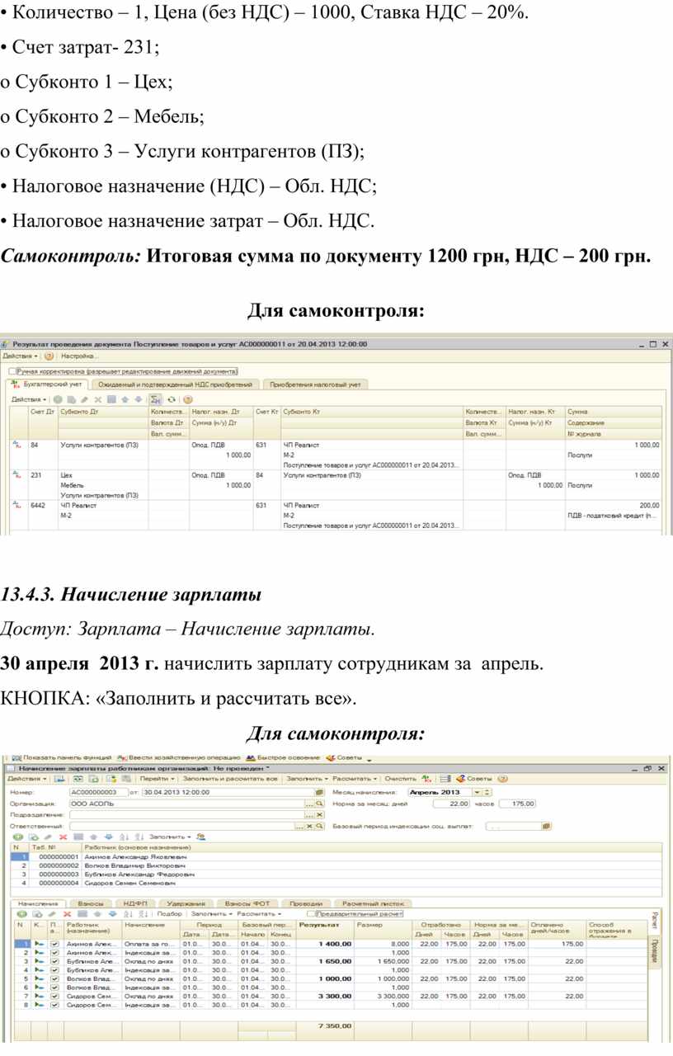Open calendar picker beside the document date
The image size is (673, 1056).
[319, 792]
